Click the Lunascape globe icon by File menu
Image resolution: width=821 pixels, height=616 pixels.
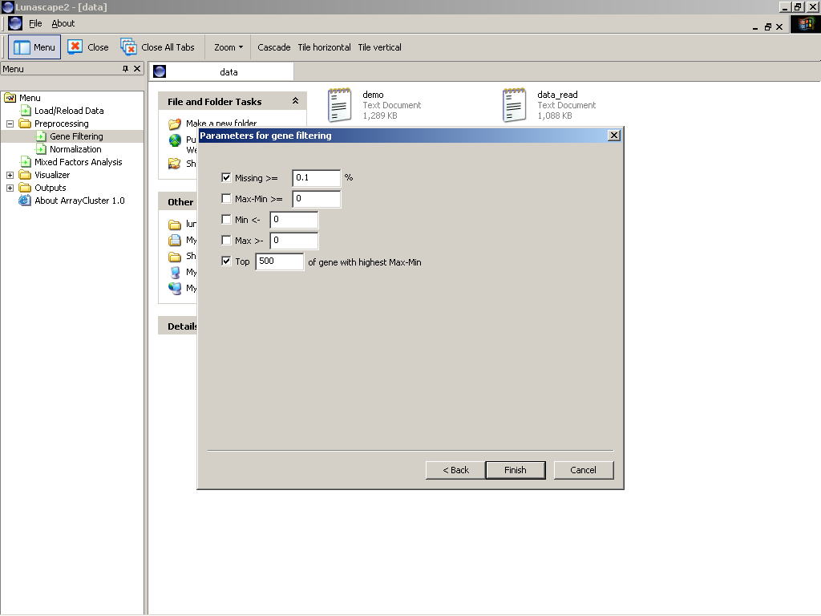coord(15,23)
